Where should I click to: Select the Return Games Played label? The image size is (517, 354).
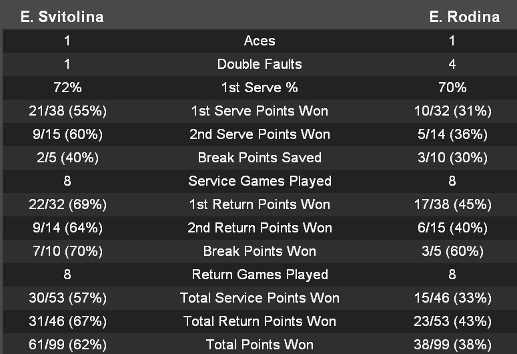click(x=260, y=275)
